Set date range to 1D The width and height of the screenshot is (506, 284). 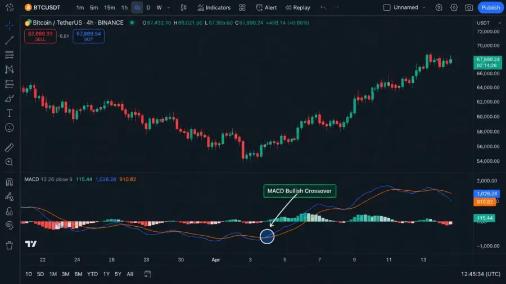point(29,274)
